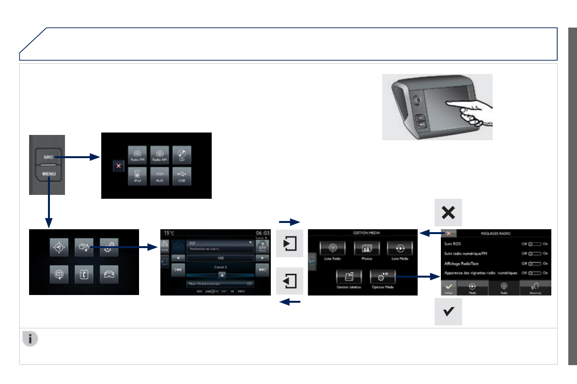The height and width of the screenshot is (384, 577).
Task: Toggle Apparence des vignettes radio switch
Action: (535, 273)
